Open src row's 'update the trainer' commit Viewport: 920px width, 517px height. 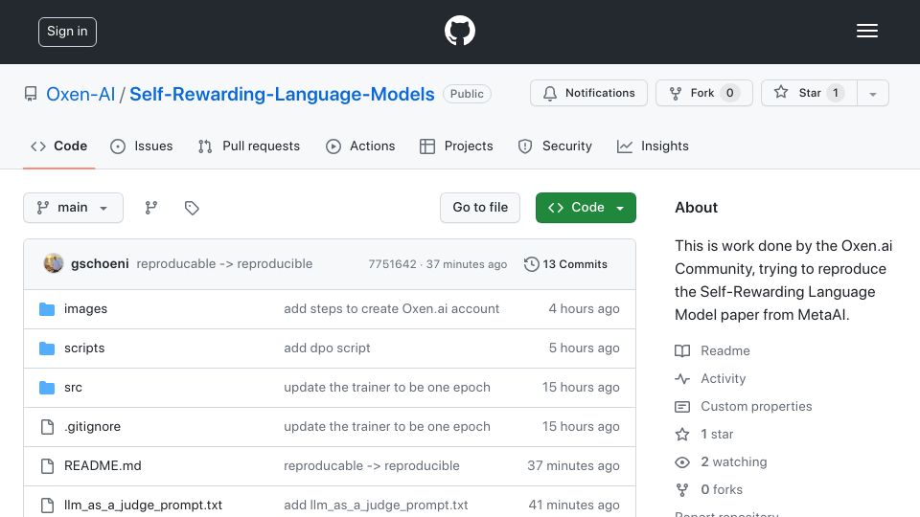coord(386,388)
